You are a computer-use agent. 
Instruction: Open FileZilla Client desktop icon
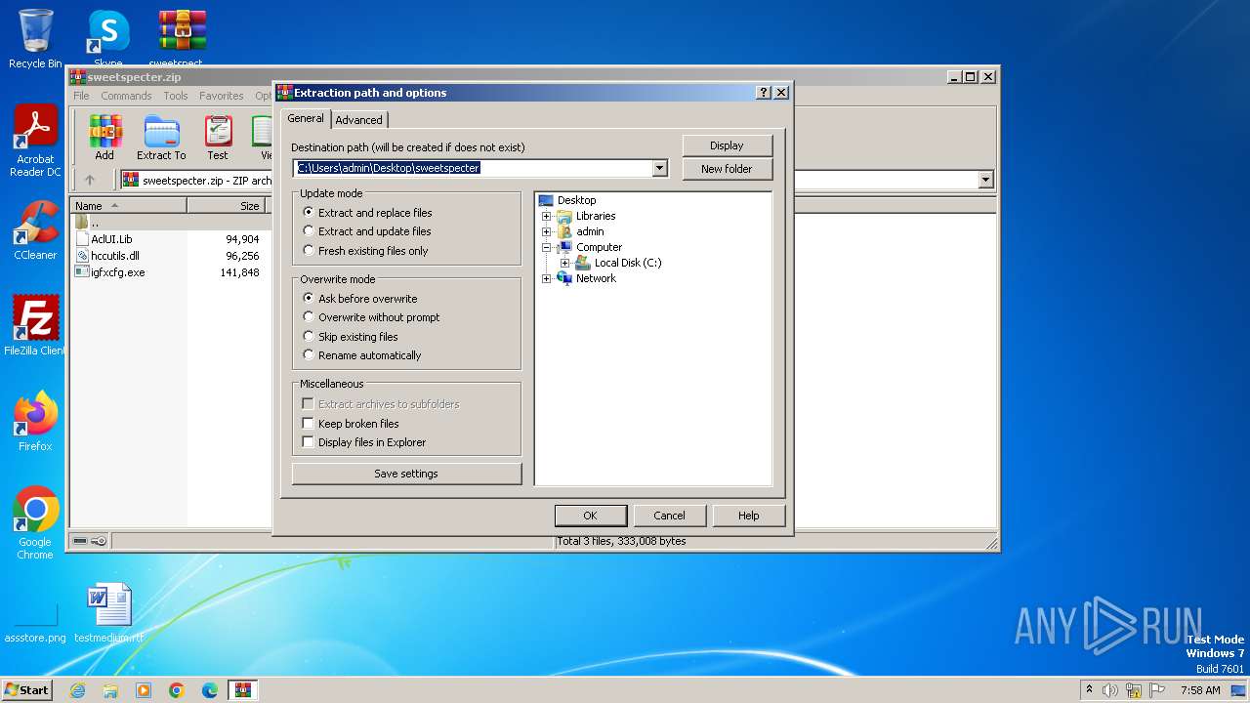(35, 326)
